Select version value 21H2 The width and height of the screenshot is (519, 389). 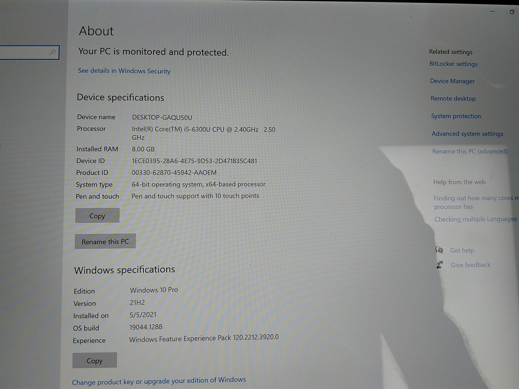tap(137, 302)
